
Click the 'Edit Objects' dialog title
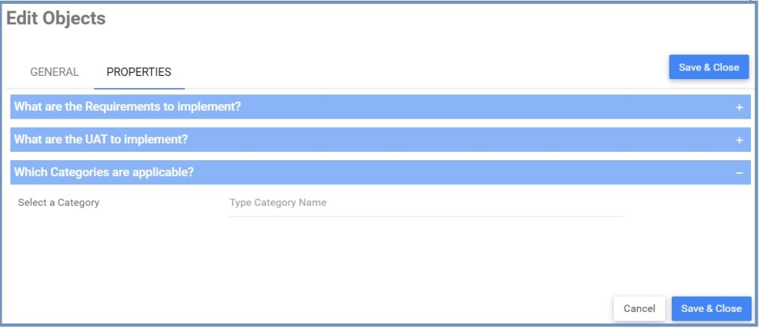point(56,19)
